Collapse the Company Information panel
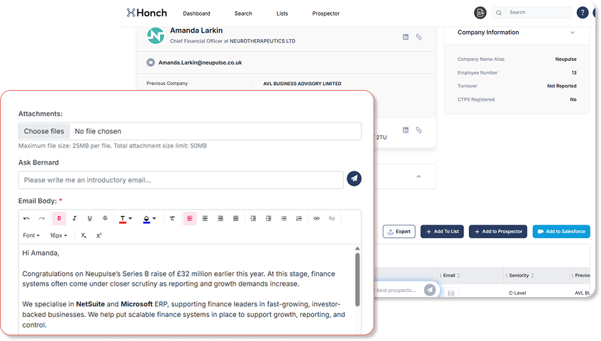Viewport: 601px width, 341px height. (x=572, y=32)
